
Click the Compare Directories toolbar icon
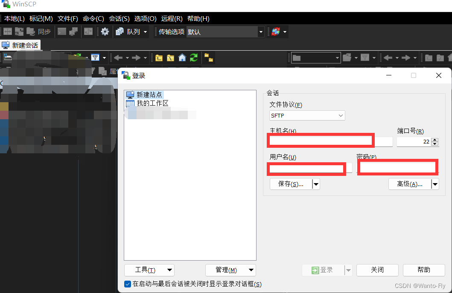8,32
